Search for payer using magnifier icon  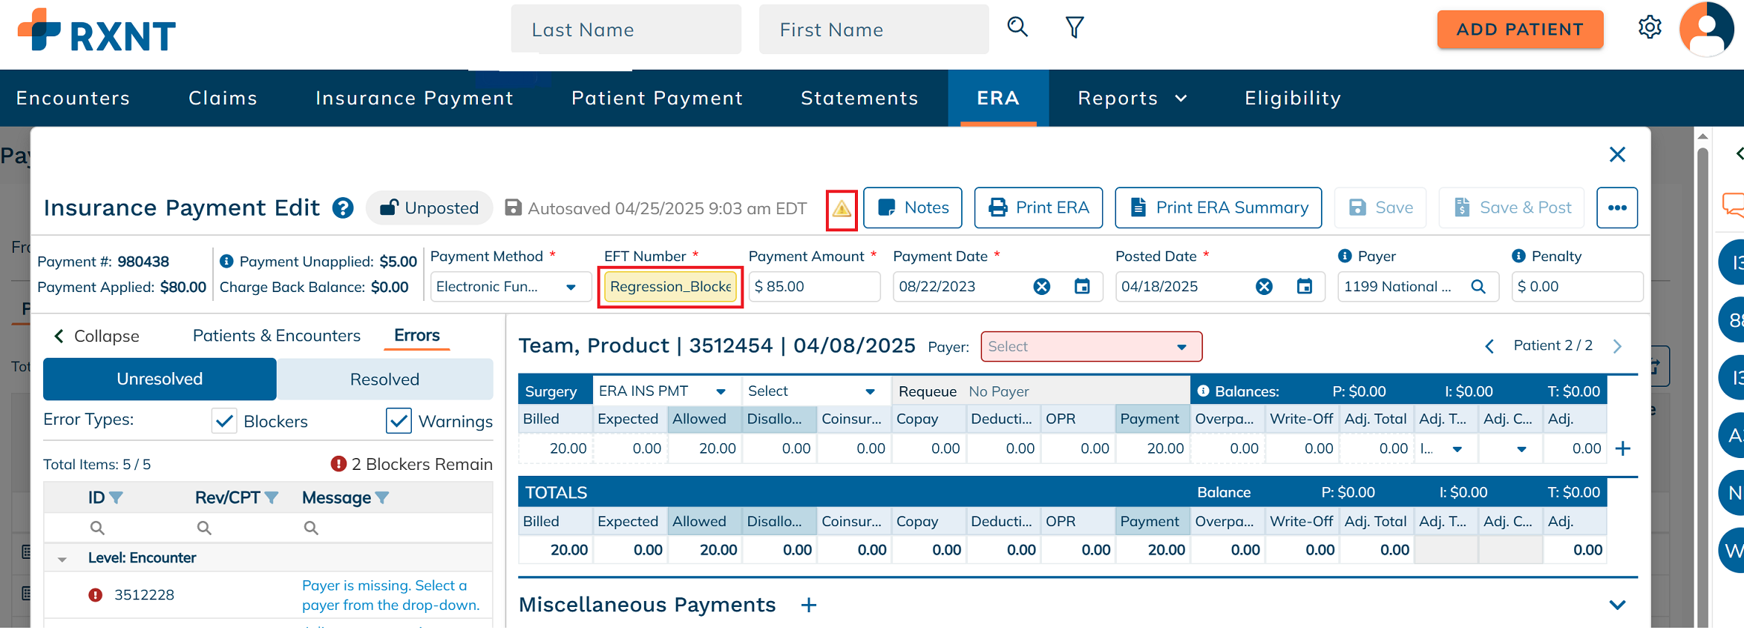pos(1478,287)
